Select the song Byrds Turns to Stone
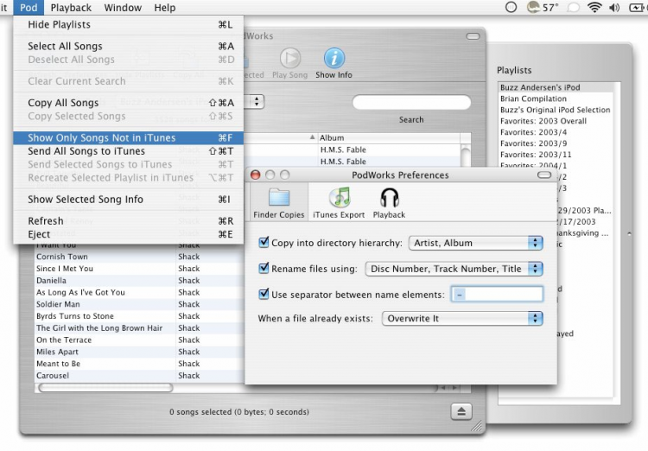This screenshot has width=648, height=451. tap(140, 316)
